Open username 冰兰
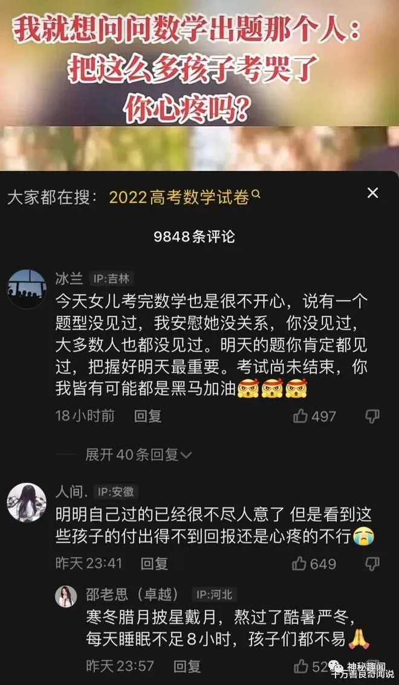The image size is (399, 685). click(69, 279)
